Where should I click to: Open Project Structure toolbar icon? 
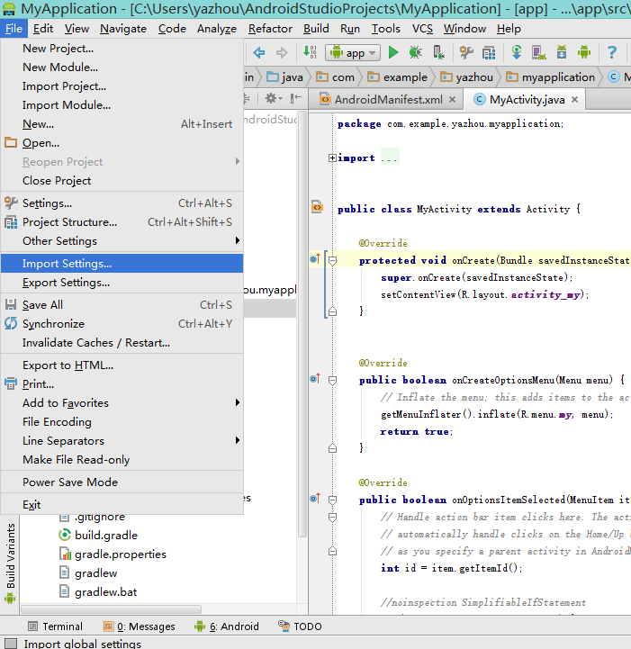click(489, 52)
